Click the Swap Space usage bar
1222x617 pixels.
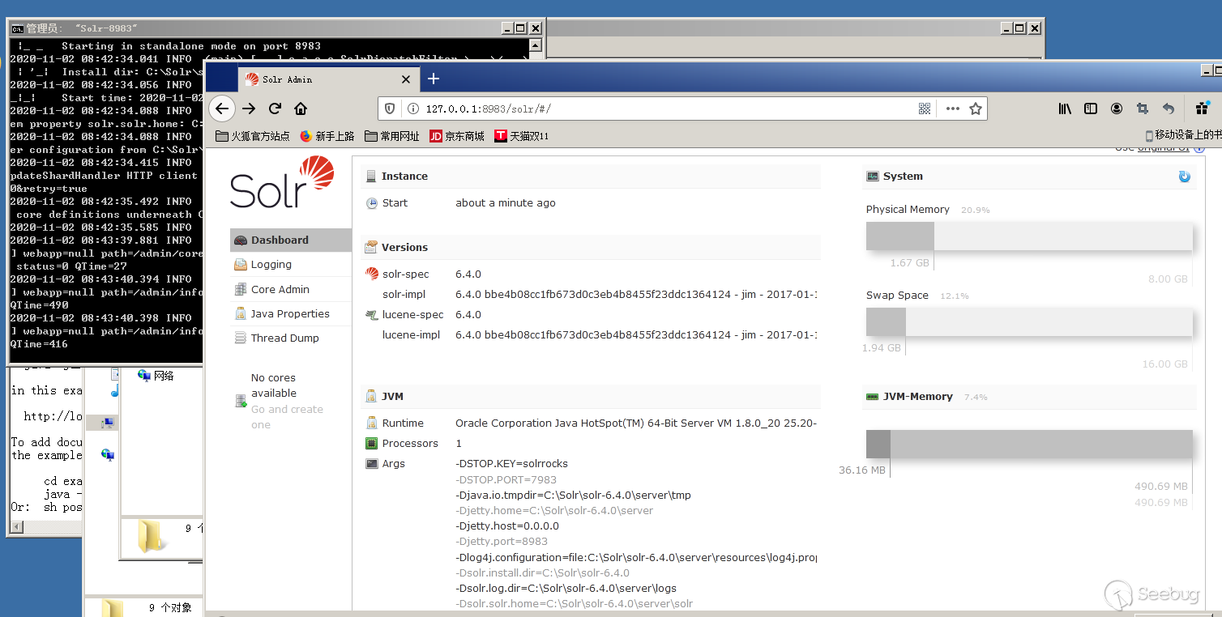pos(1029,321)
